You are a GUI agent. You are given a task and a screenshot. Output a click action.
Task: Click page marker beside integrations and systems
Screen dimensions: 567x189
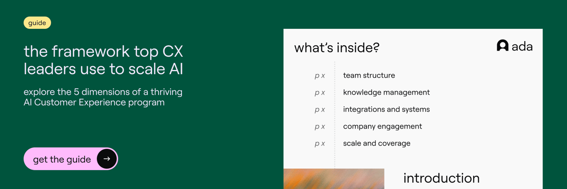tap(320, 110)
